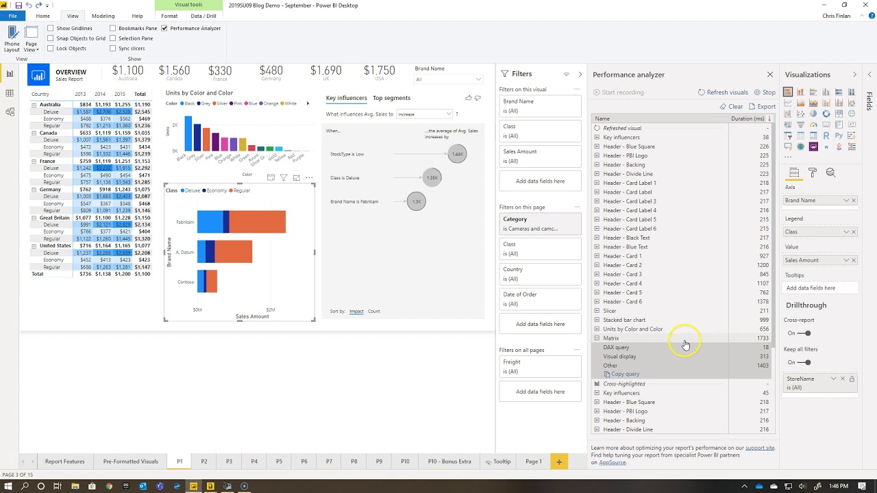Screen dimensions: 877x493
Task: Enable Show Gridlines checkbox
Action: pos(51,28)
